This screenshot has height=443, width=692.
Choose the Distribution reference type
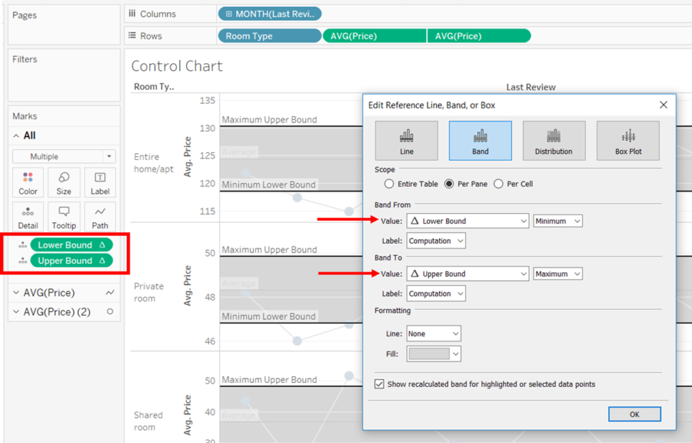click(x=554, y=140)
